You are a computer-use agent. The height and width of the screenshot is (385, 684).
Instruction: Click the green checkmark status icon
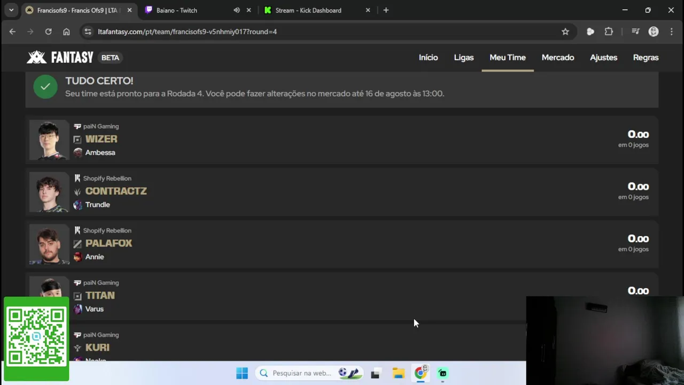(45, 87)
